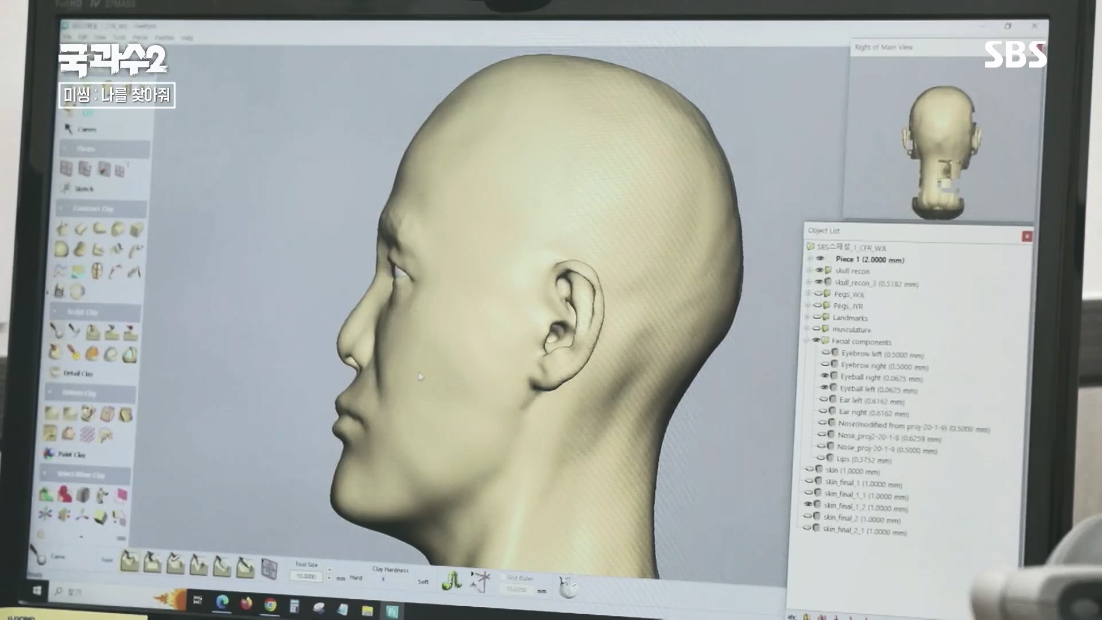This screenshot has height=620, width=1102.
Task: Expand the musculature folder
Action: [806, 329]
